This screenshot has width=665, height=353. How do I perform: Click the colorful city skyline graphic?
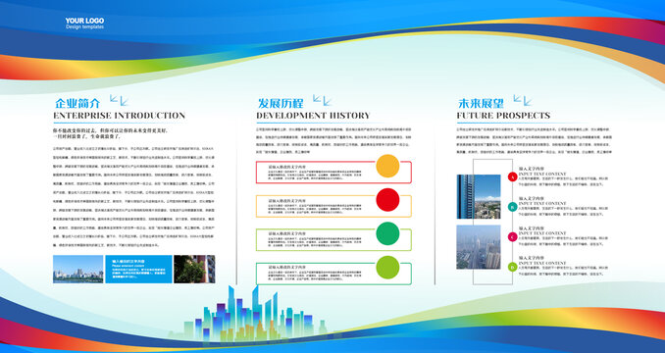[254, 315]
